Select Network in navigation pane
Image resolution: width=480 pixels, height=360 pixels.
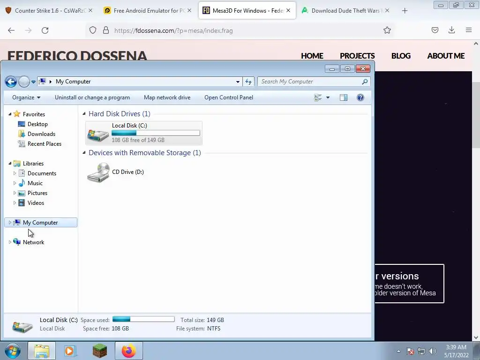[33, 242]
